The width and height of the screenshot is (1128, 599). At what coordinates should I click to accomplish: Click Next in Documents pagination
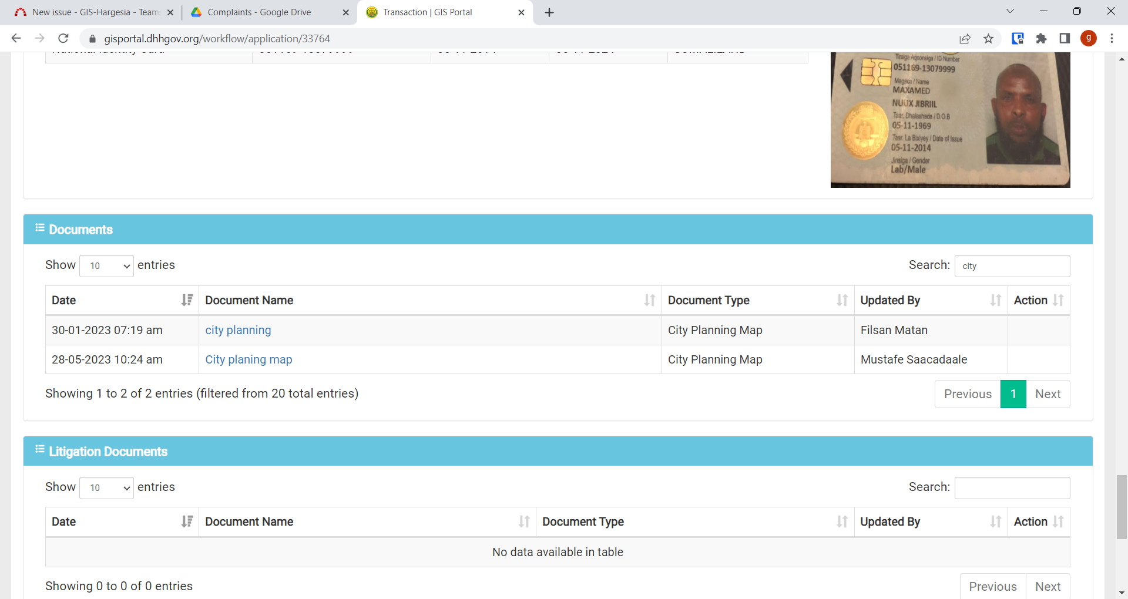click(1048, 394)
